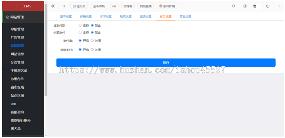The width and height of the screenshot is (285, 138).
Task: Save the payment settings with 保存
Action: pos(166,63)
